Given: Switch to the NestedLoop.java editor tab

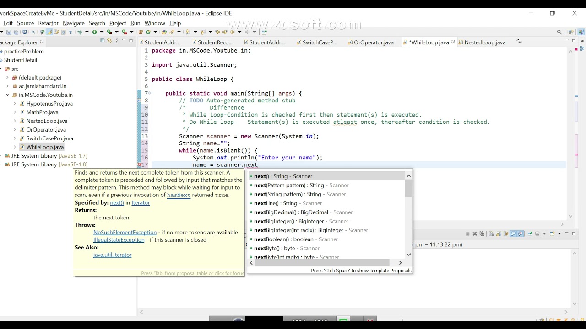Looking at the screenshot, I should pyautogui.click(x=485, y=42).
